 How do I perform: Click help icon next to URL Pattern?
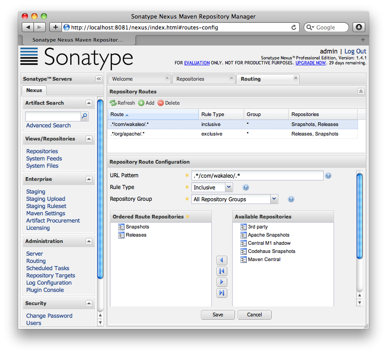[x=328, y=175]
